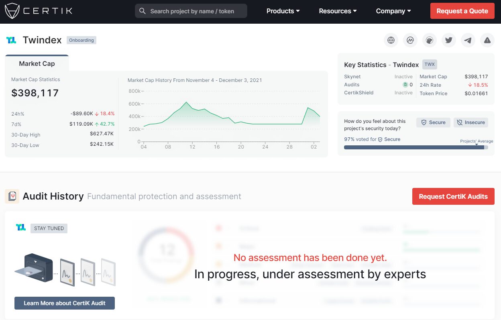This screenshot has height=320, width=501.
Task: Click the large $398,117 market cap figure
Action: [35, 93]
